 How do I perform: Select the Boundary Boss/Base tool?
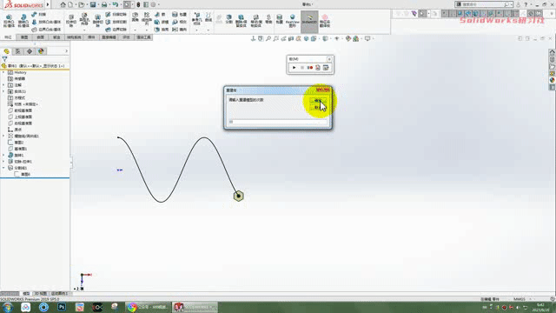[x=46, y=30]
